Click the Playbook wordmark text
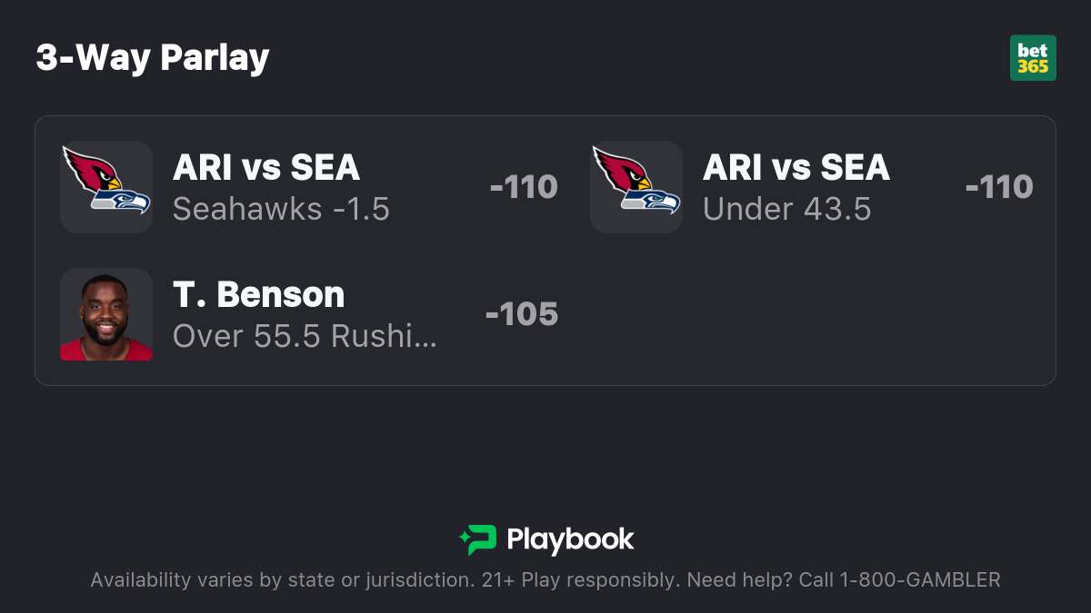The height and width of the screenshot is (613, 1091). click(x=570, y=539)
